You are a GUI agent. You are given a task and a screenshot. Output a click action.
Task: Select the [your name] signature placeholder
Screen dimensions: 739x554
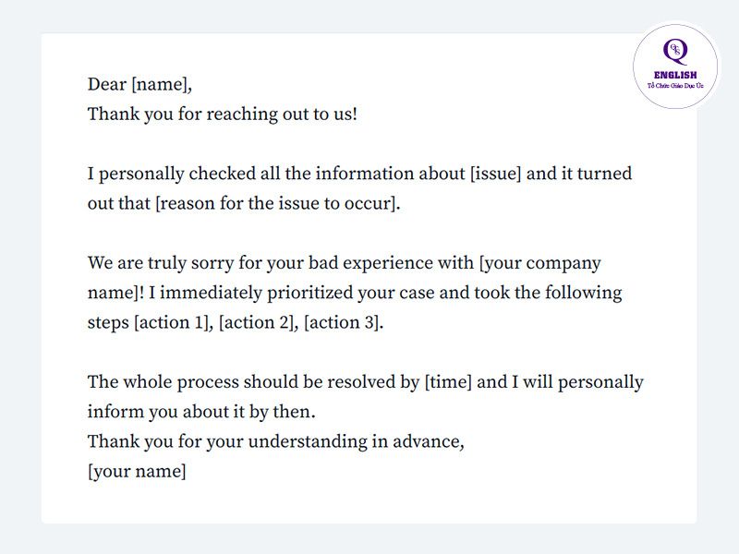[x=137, y=471]
